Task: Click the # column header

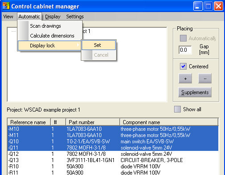Action: pos(58,122)
